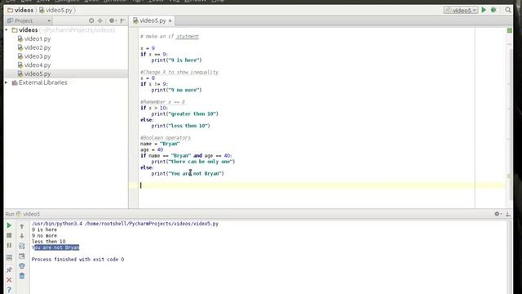This screenshot has width=522, height=294.
Task: Click the line print("9 is here")
Action: 176,60
